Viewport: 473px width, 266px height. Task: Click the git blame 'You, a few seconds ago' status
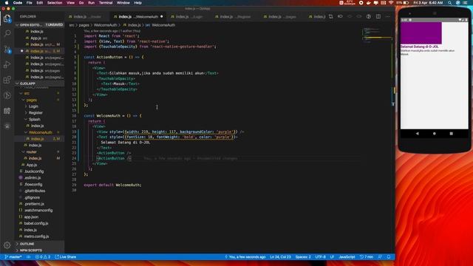245,257
